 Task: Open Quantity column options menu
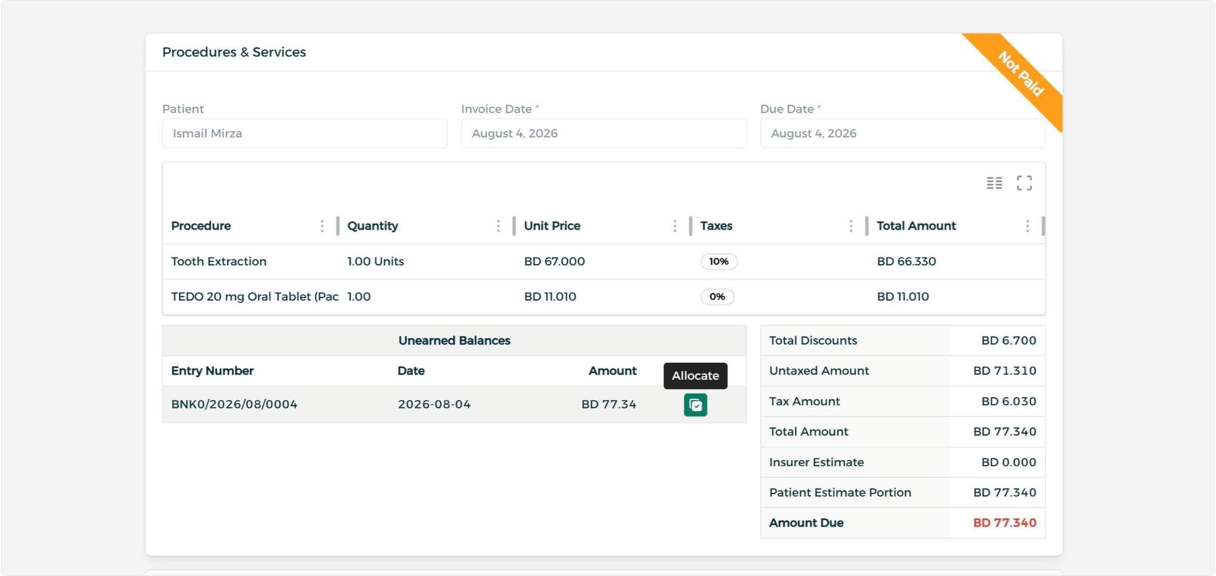point(498,226)
